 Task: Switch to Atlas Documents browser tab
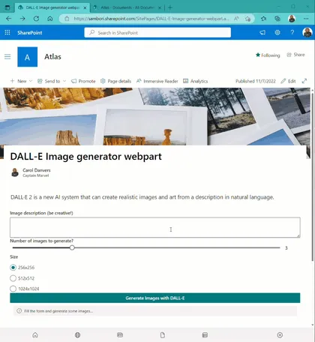pos(126,7)
